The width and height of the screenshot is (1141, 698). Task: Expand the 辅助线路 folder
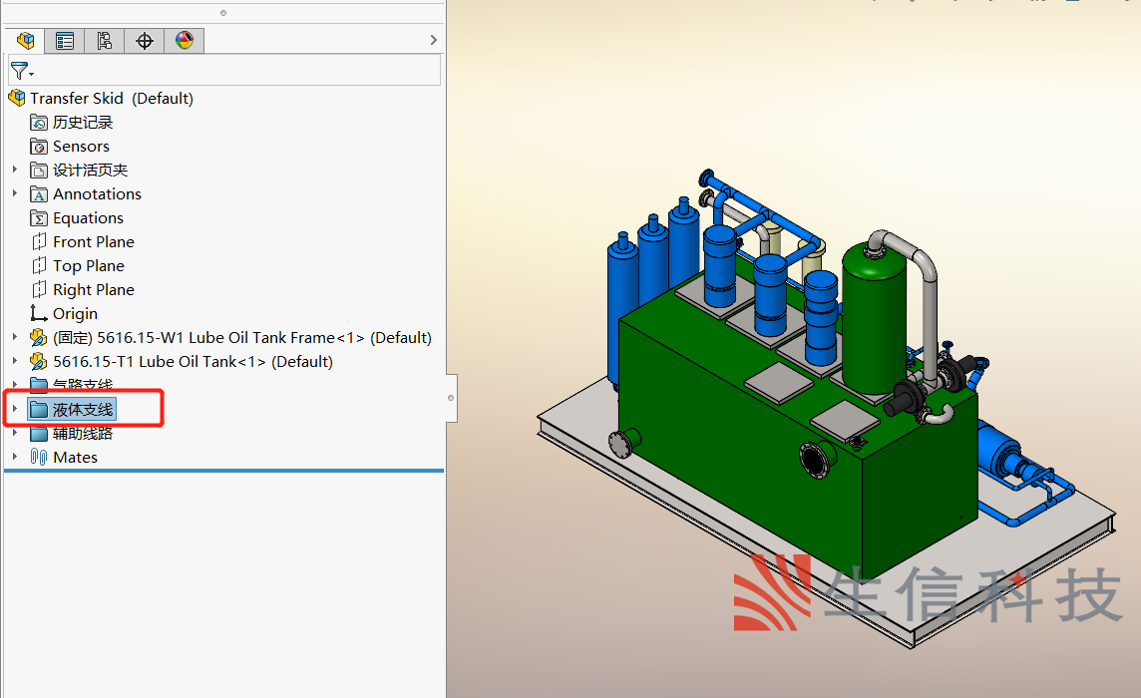[x=15, y=433]
